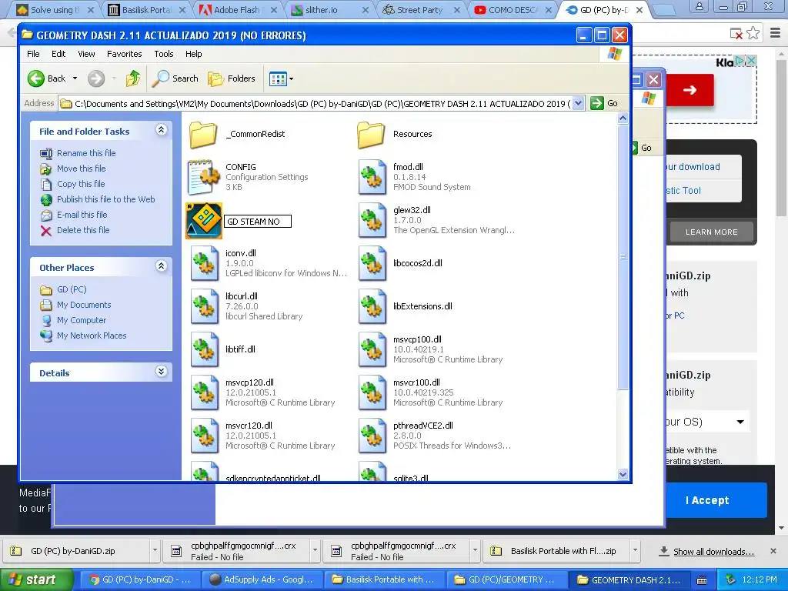The width and height of the screenshot is (788, 591).
Task: Go to GD (PC) in Other Places
Action: 72,289
